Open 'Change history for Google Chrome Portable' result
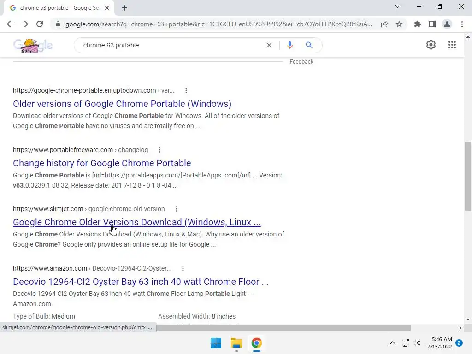 pyautogui.click(x=102, y=163)
